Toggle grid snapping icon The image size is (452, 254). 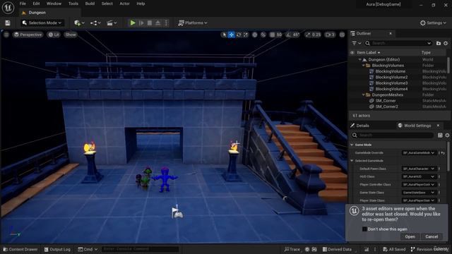click(x=272, y=35)
